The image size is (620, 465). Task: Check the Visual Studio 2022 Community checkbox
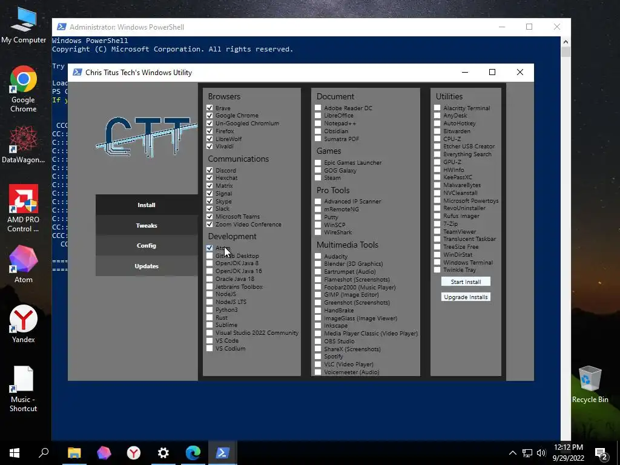point(209,332)
